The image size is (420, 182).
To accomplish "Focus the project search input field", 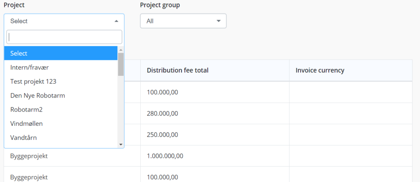I will click(64, 37).
